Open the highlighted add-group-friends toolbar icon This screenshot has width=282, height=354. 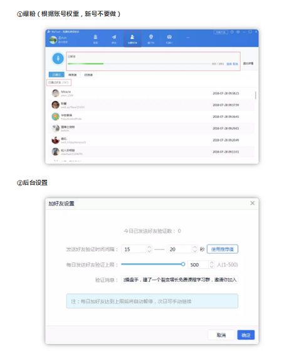pyautogui.click(x=132, y=39)
